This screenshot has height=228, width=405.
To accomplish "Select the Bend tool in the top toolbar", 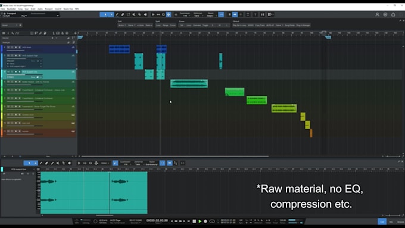I will tap(140, 14).
